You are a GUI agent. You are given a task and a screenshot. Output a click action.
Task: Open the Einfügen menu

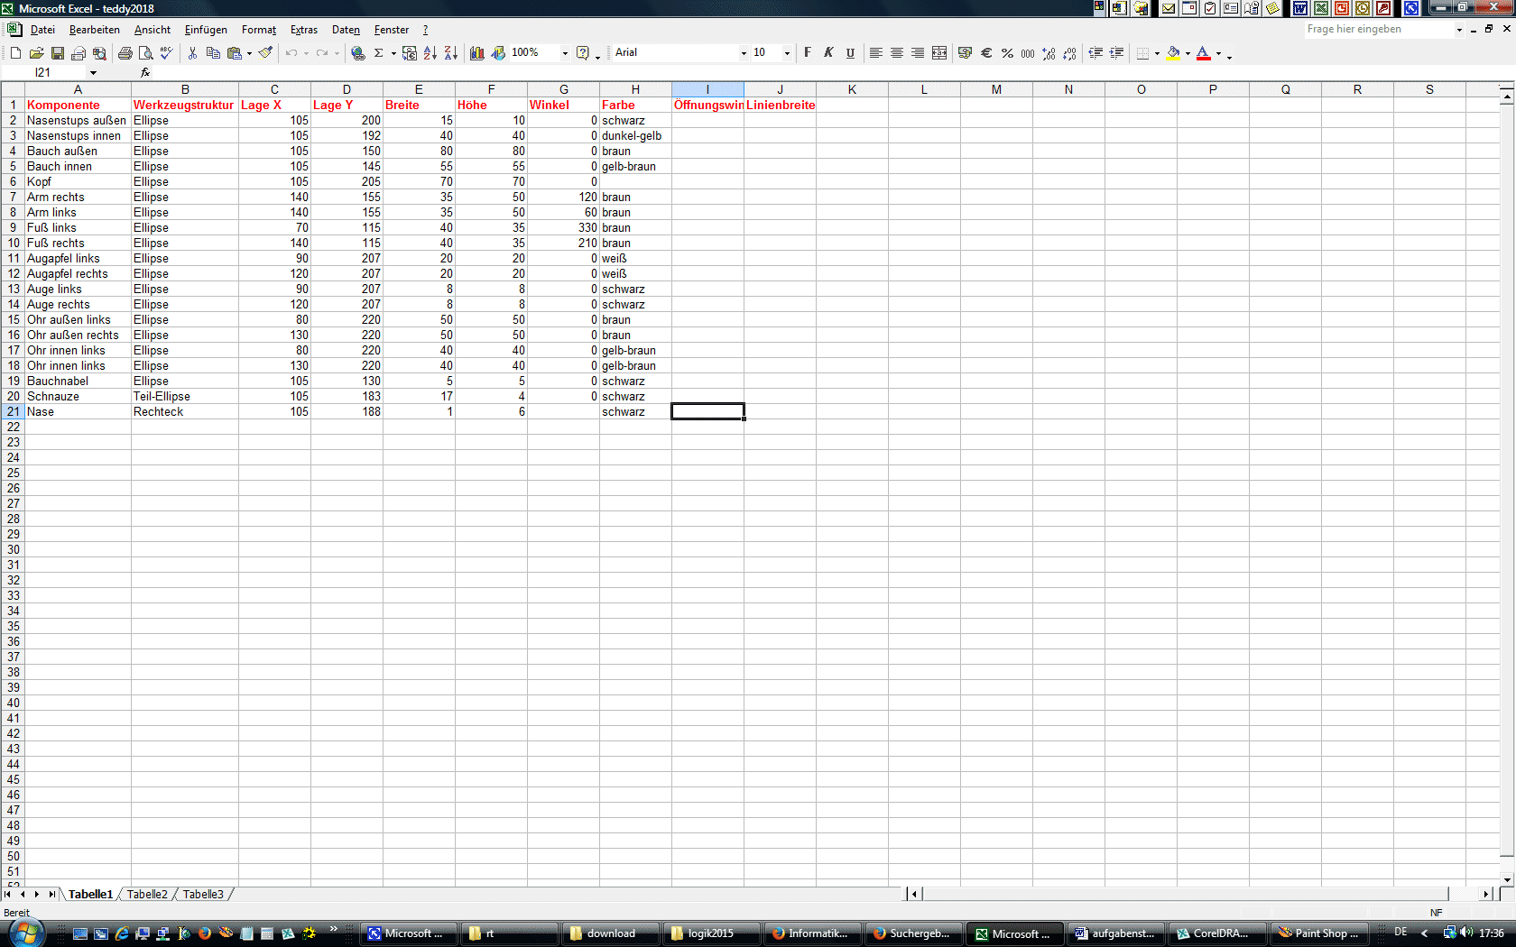pos(206,30)
